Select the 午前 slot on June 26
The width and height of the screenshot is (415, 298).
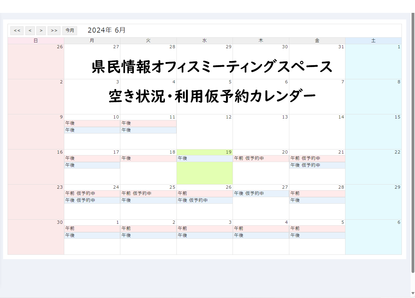click(205, 194)
